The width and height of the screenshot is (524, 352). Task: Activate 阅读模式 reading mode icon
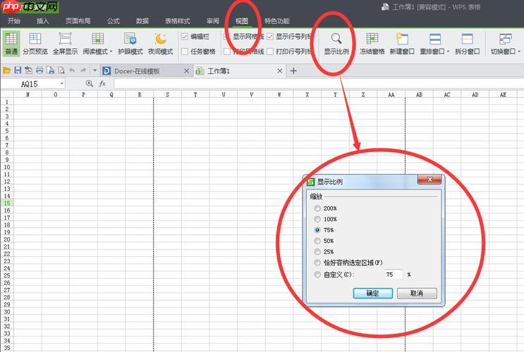(97, 39)
